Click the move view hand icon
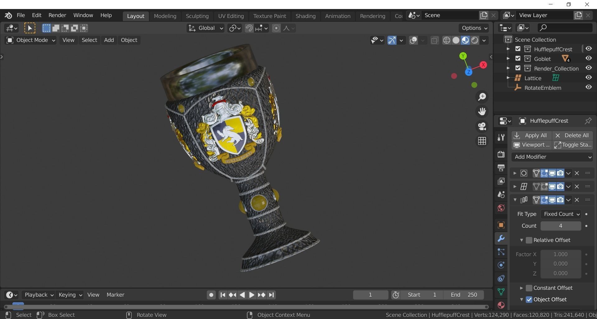 pos(482,112)
